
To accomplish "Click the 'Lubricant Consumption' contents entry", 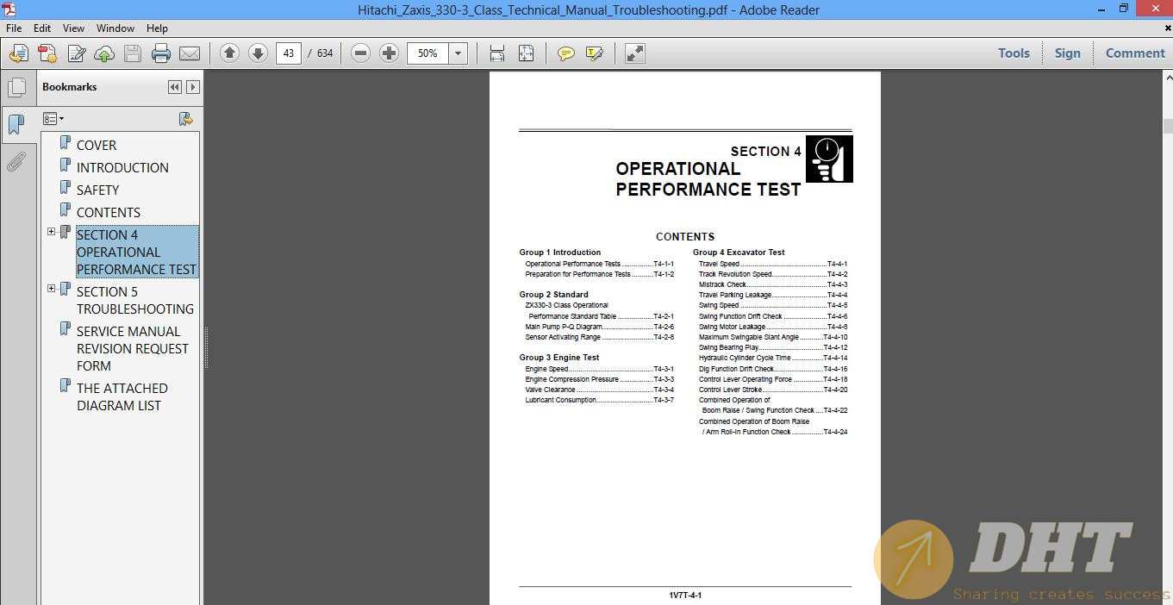I will click(600, 401).
